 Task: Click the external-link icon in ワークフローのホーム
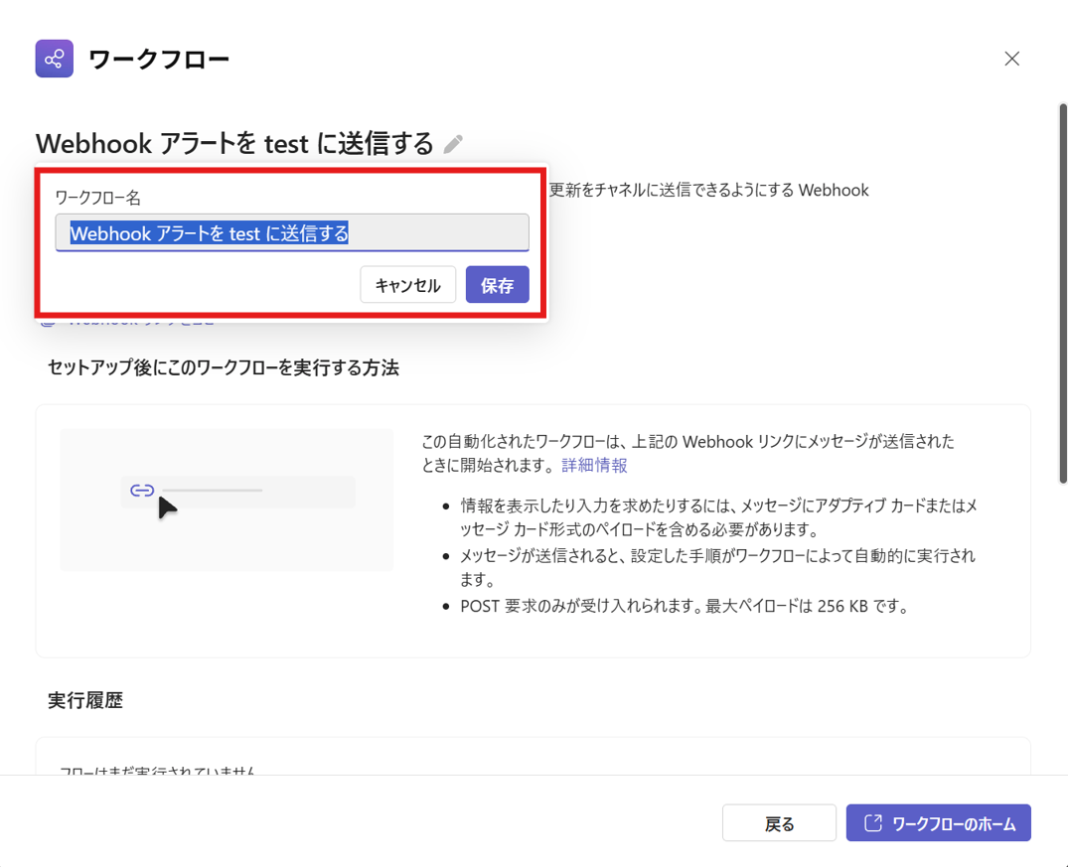873,823
